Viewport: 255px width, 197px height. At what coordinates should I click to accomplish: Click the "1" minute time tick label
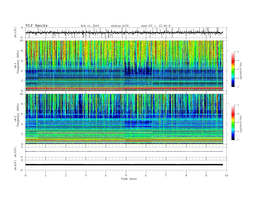[46, 175]
